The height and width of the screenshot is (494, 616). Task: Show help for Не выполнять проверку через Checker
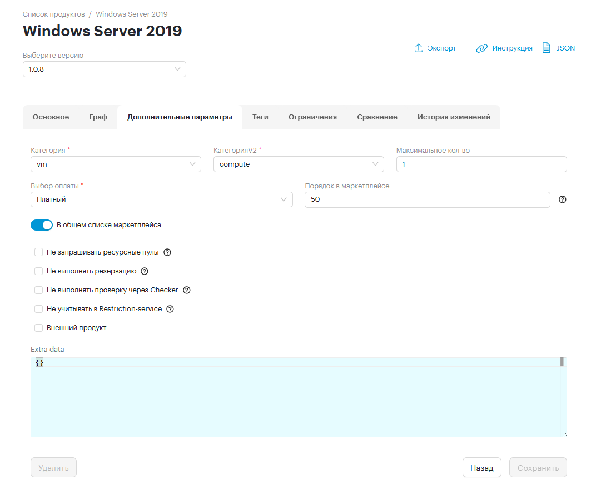click(x=187, y=290)
